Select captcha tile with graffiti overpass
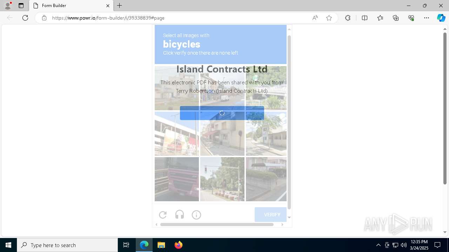This screenshot has width=449, height=252. point(177,134)
